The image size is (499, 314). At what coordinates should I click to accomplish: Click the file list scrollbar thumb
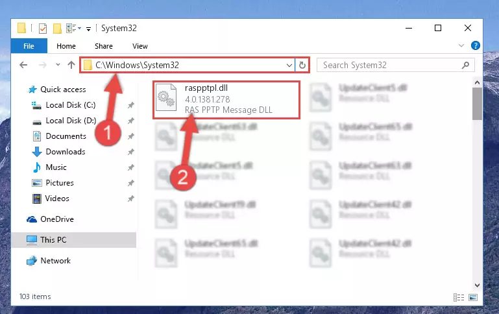[x=477, y=104]
